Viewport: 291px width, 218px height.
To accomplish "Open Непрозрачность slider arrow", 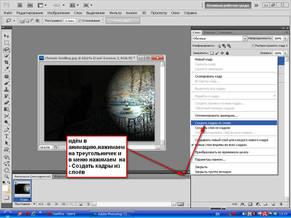I will pyautogui.click(x=286, y=38).
